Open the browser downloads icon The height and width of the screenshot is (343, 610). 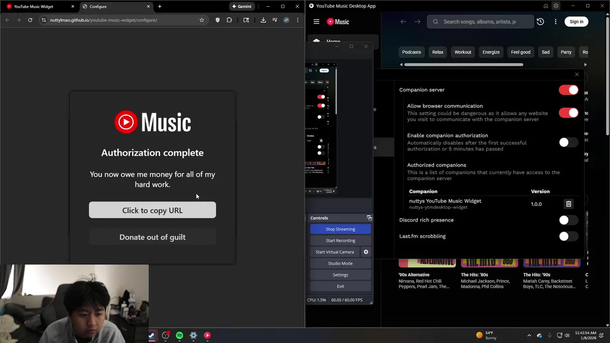coord(263,20)
